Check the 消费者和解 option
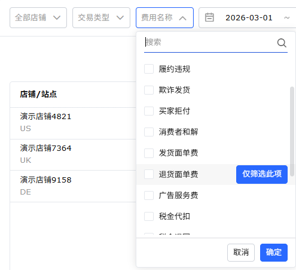 (149, 132)
